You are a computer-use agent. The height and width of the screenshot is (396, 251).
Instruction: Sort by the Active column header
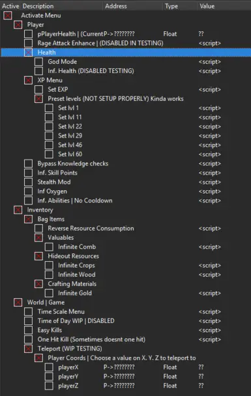10,6
